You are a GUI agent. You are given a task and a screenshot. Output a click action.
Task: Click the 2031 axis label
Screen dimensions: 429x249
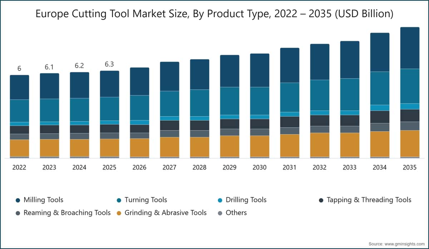pyautogui.click(x=290, y=167)
